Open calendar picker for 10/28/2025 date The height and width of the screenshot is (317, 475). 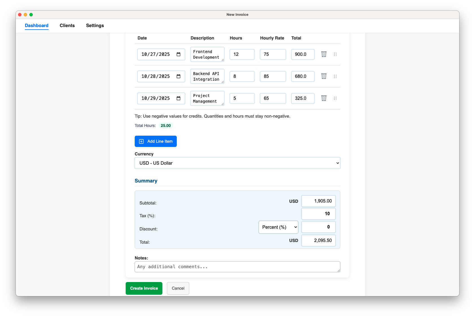178,76
